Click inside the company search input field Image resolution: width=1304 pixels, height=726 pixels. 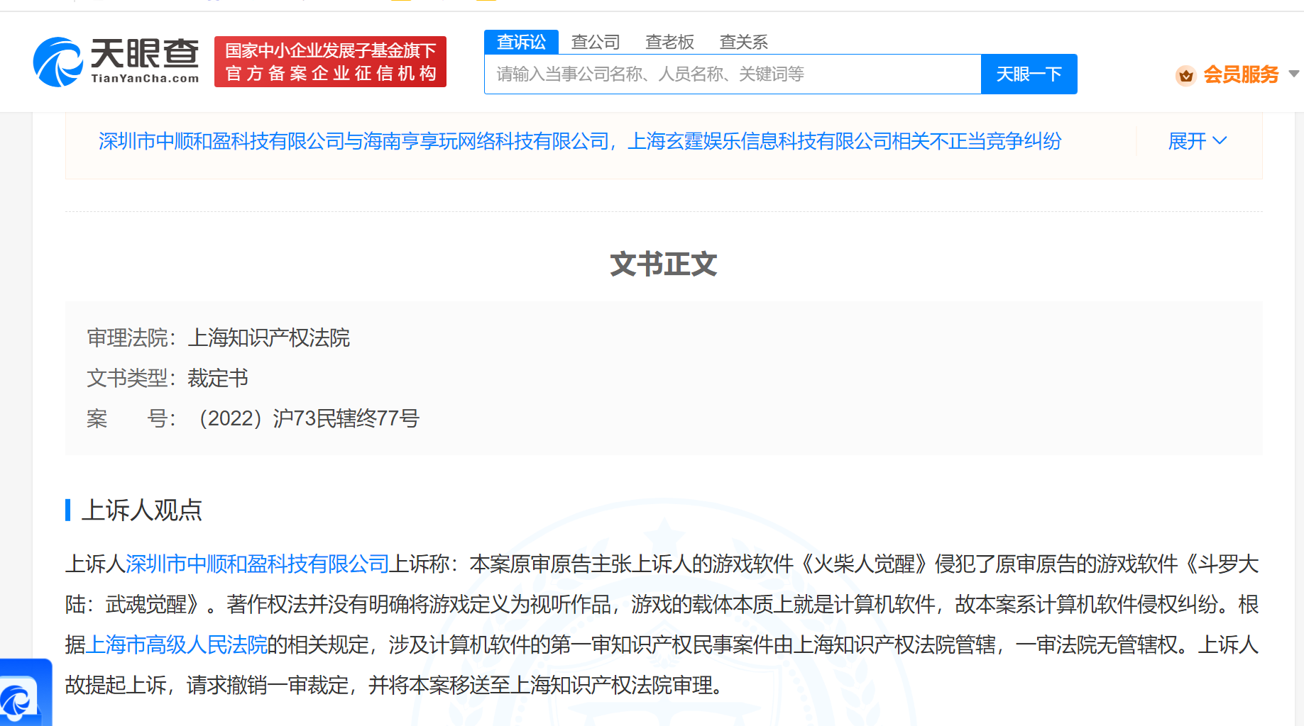tap(731, 74)
